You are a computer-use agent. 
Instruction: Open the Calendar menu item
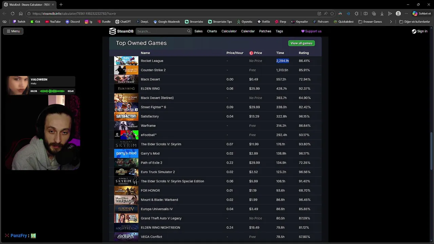point(248,31)
